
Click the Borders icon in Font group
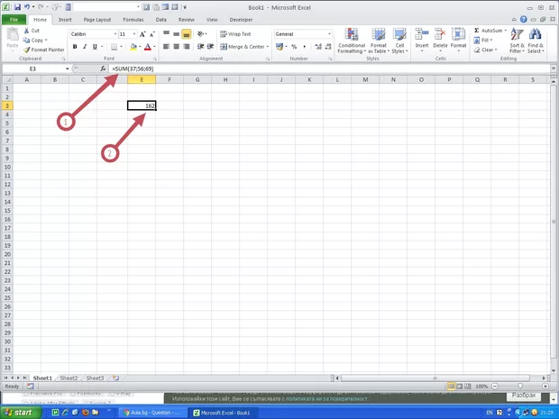click(115, 47)
